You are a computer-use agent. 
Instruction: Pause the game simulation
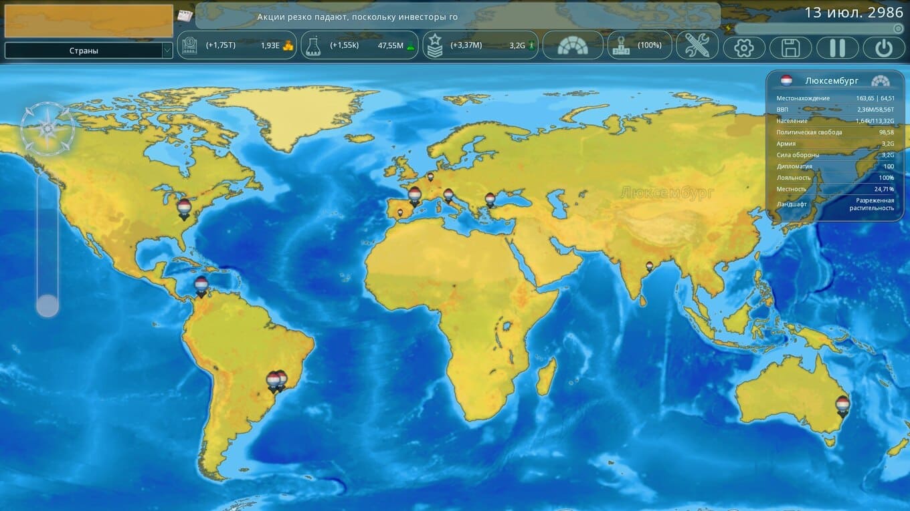tap(837, 48)
